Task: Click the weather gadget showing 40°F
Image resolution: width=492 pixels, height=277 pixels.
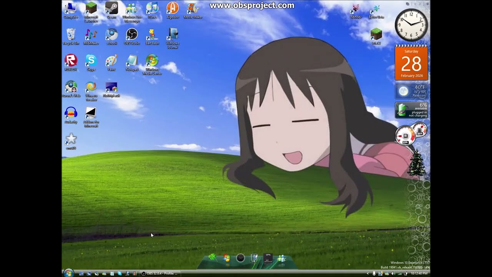Action: coord(411,91)
